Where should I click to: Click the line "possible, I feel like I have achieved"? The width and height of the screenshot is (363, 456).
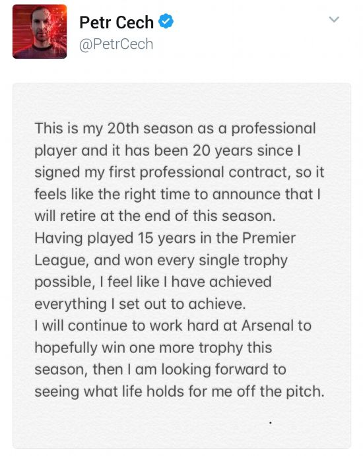[x=153, y=282]
